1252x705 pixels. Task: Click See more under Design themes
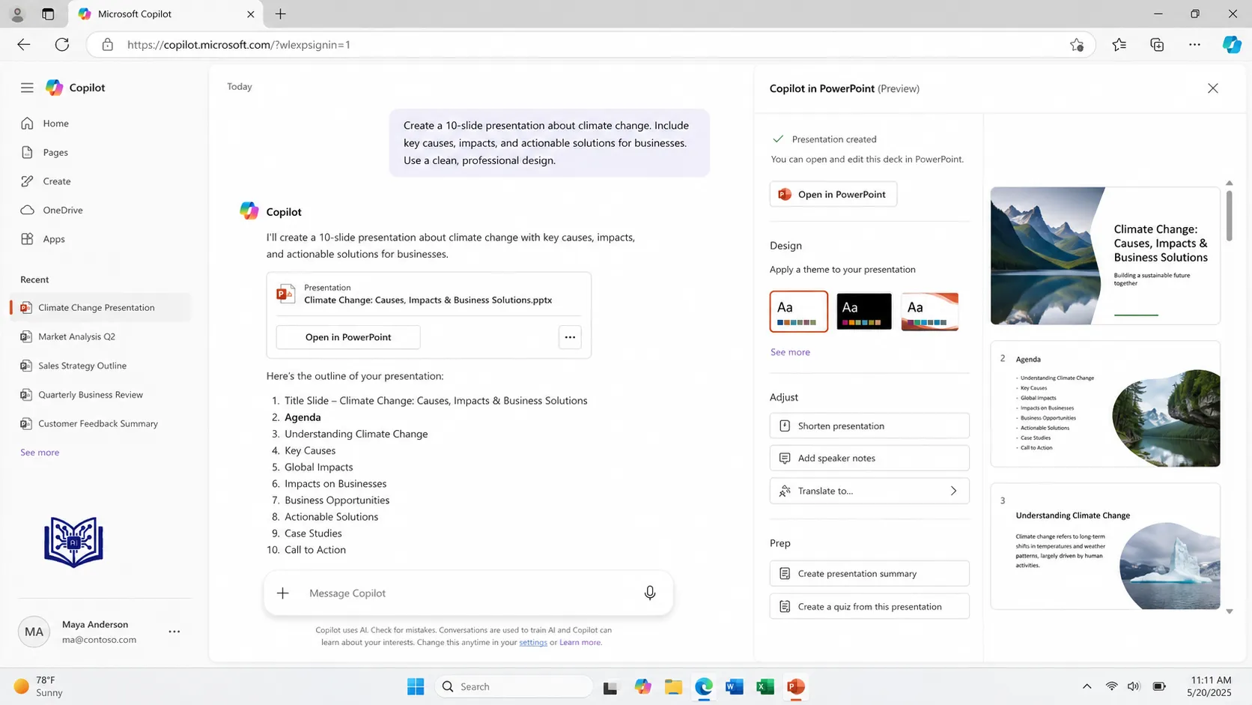pyautogui.click(x=790, y=352)
